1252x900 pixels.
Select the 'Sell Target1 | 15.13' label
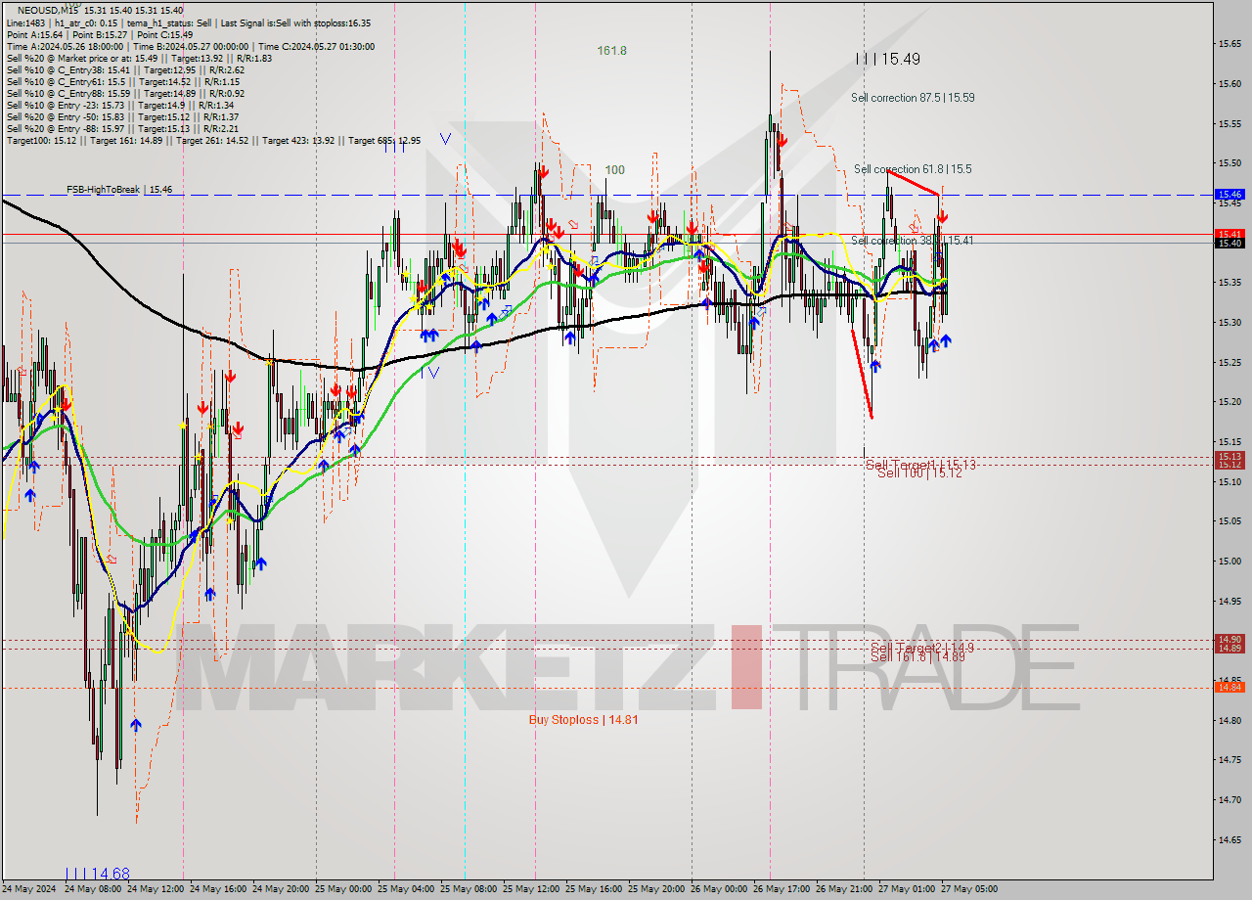pos(920,465)
